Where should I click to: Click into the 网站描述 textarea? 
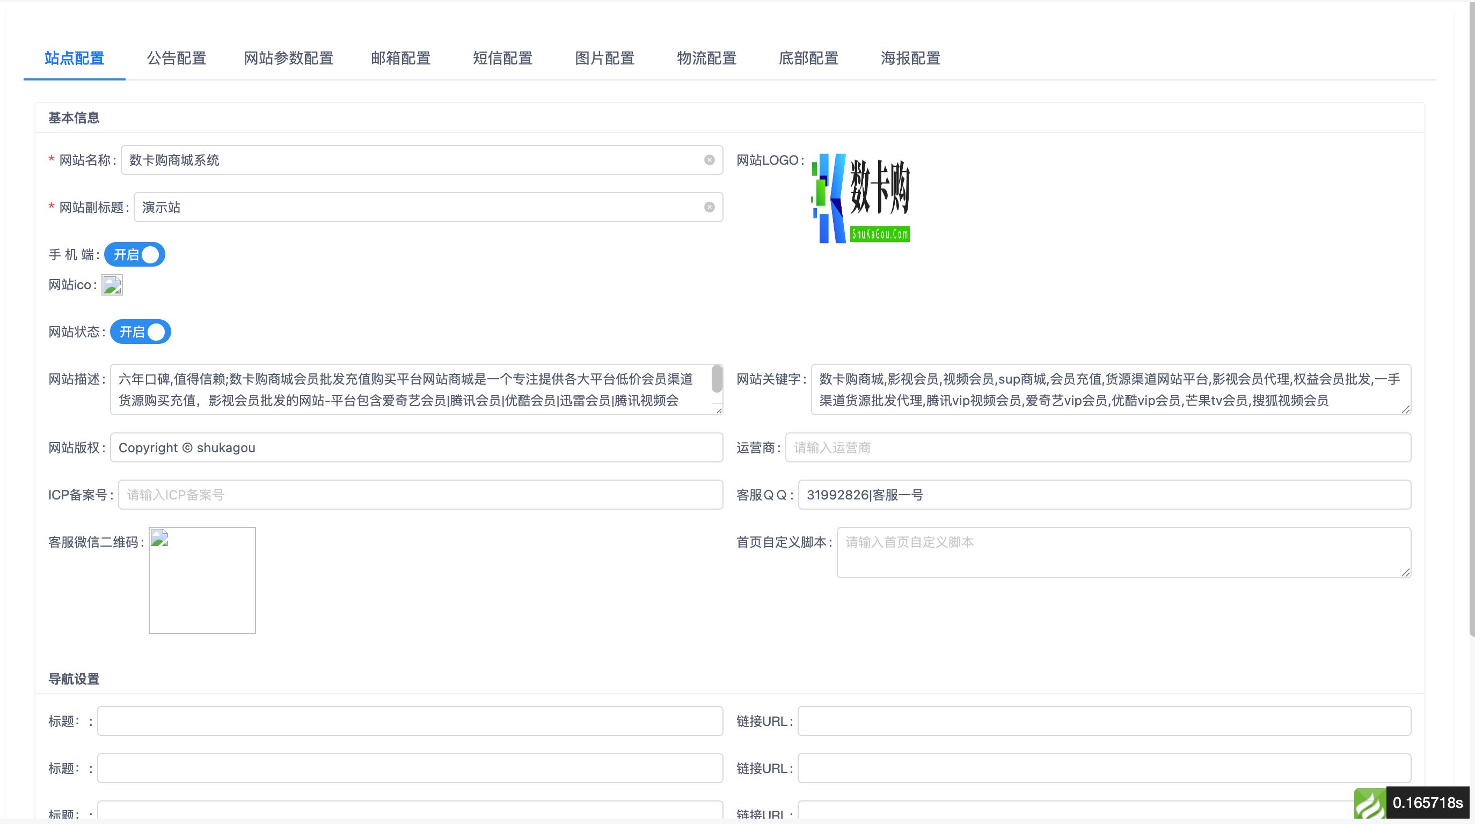coord(417,389)
